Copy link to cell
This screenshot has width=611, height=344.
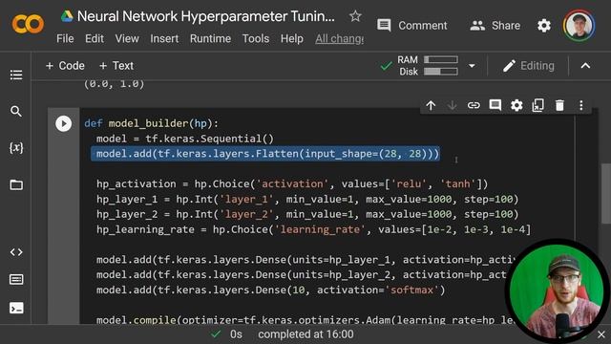(474, 105)
